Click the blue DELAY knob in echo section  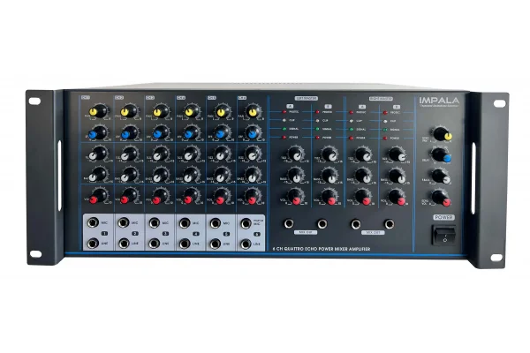(x=442, y=155)
